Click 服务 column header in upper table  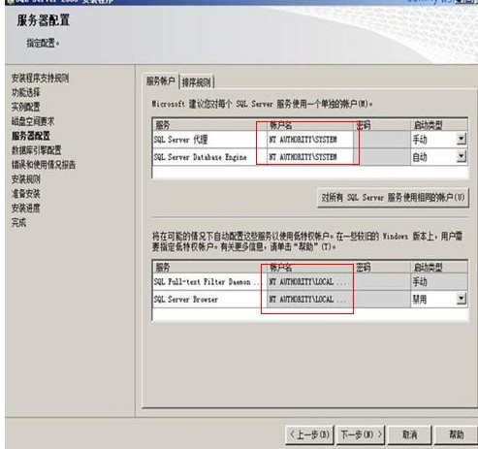210,125
